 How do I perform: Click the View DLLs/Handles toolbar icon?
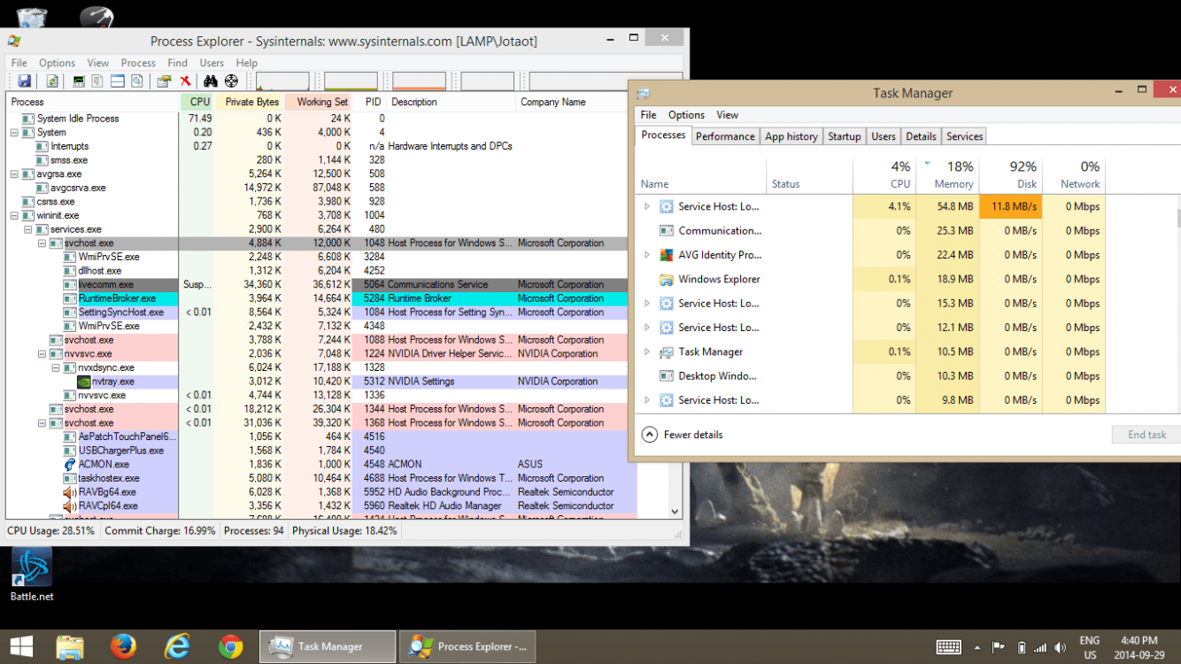(137, 81)
